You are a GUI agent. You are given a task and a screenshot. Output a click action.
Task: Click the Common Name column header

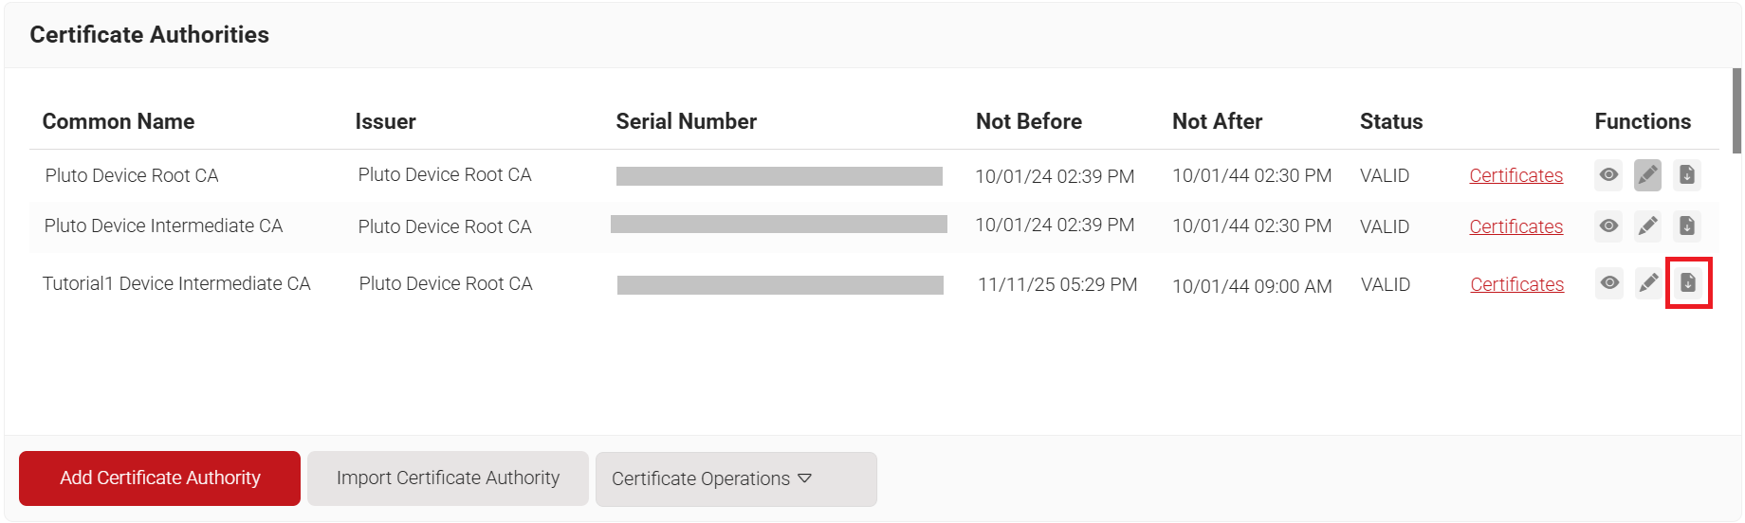pyautogui.click(x=119, y=122)
